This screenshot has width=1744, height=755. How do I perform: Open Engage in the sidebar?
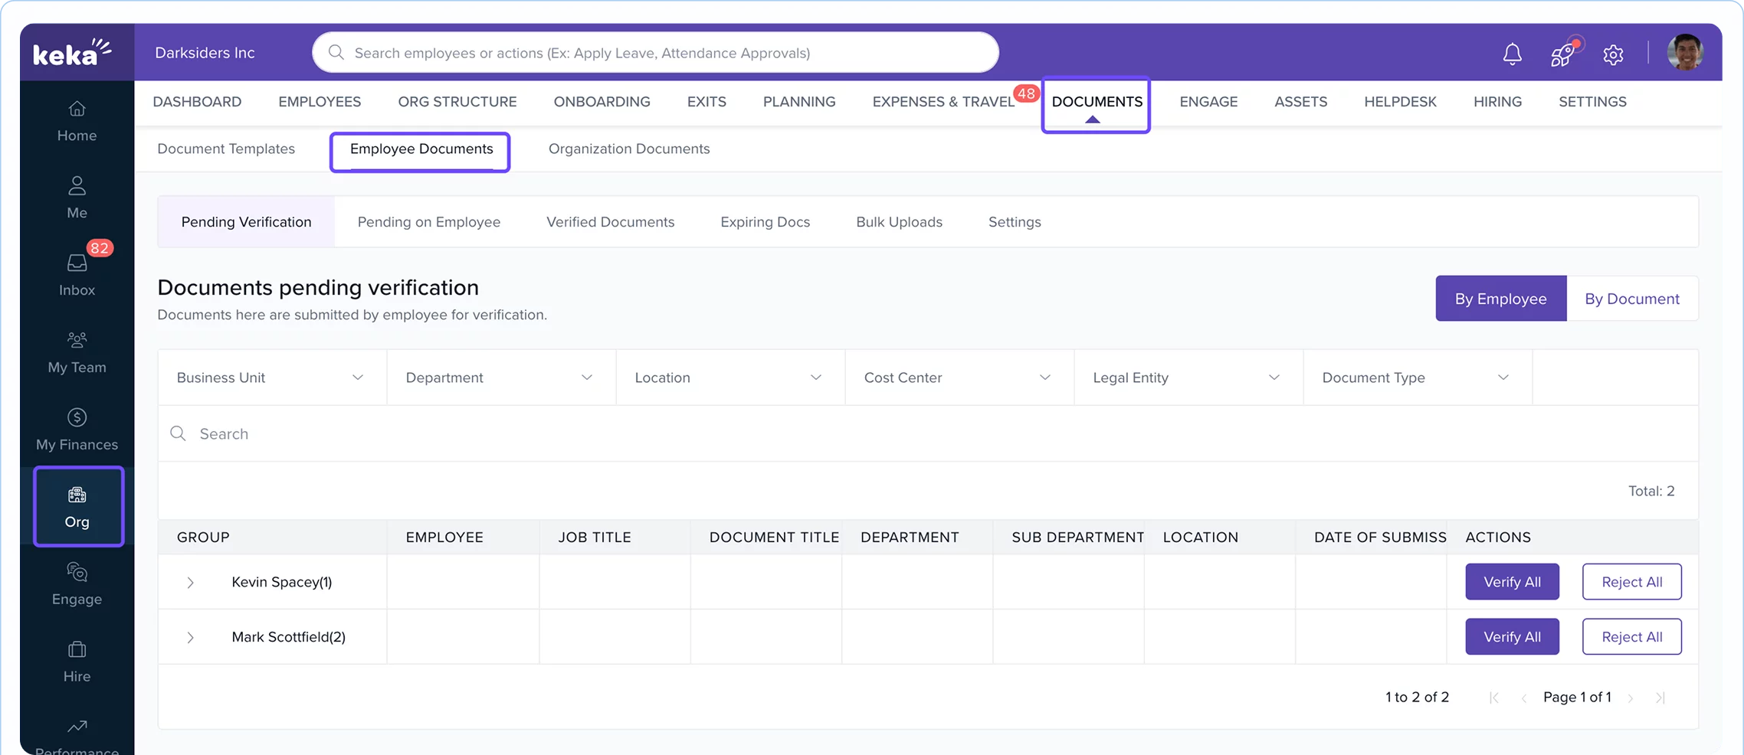(x=77, y=583)
